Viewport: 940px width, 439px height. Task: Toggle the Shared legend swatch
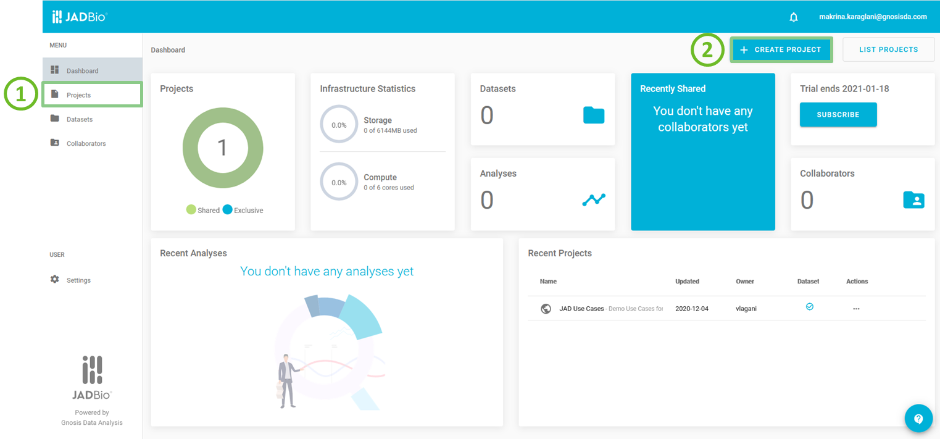click(191, 210)
